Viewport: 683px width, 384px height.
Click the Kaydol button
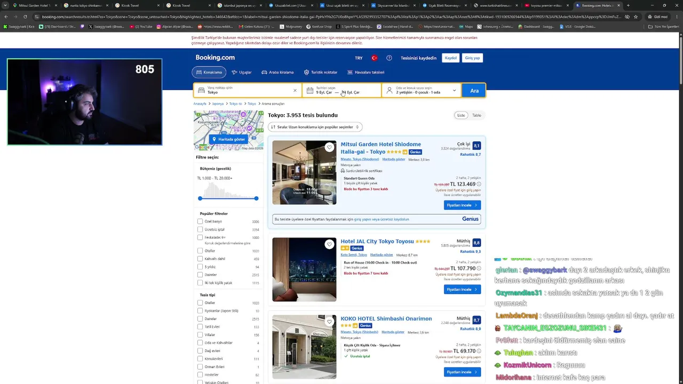click(451, 58)
